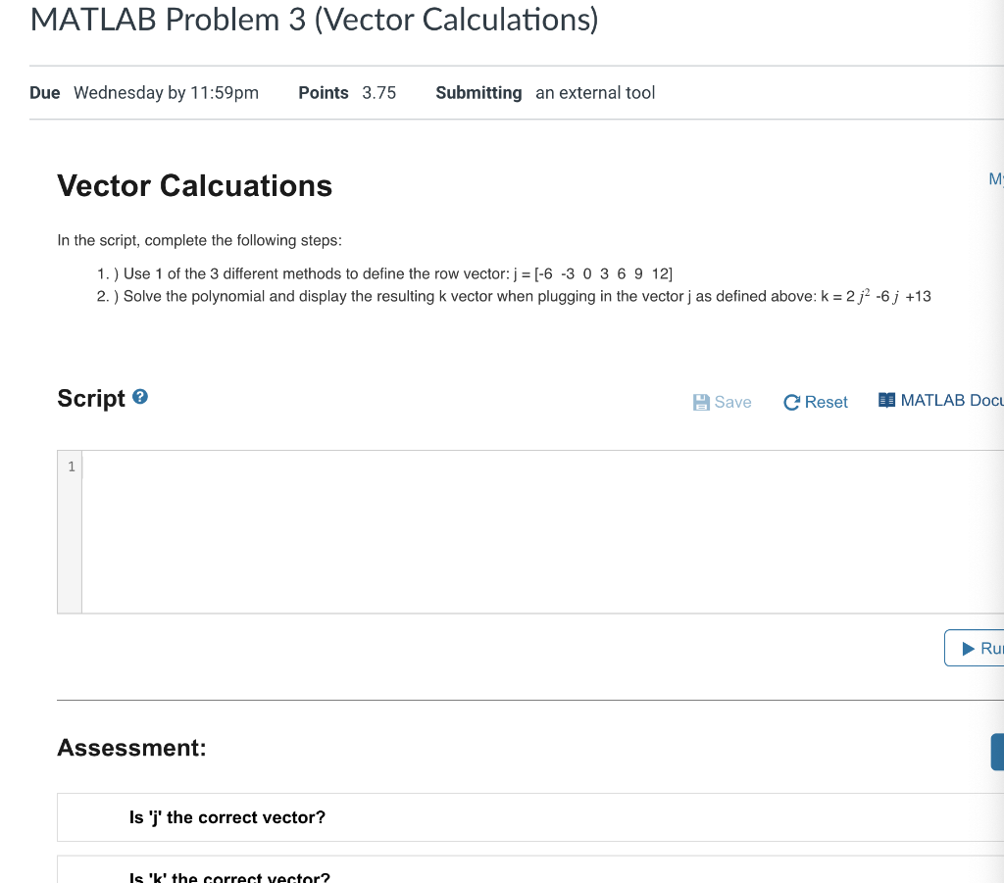Click the Assessment section heading
The height and width of the screenshot is (883, 1004).
132,748
